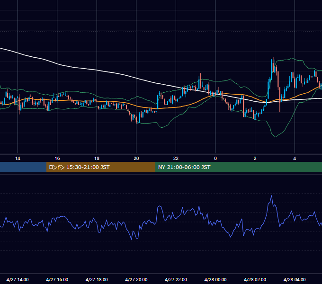
Task: Click the 14 hour axis label
Action: (18, 159)
